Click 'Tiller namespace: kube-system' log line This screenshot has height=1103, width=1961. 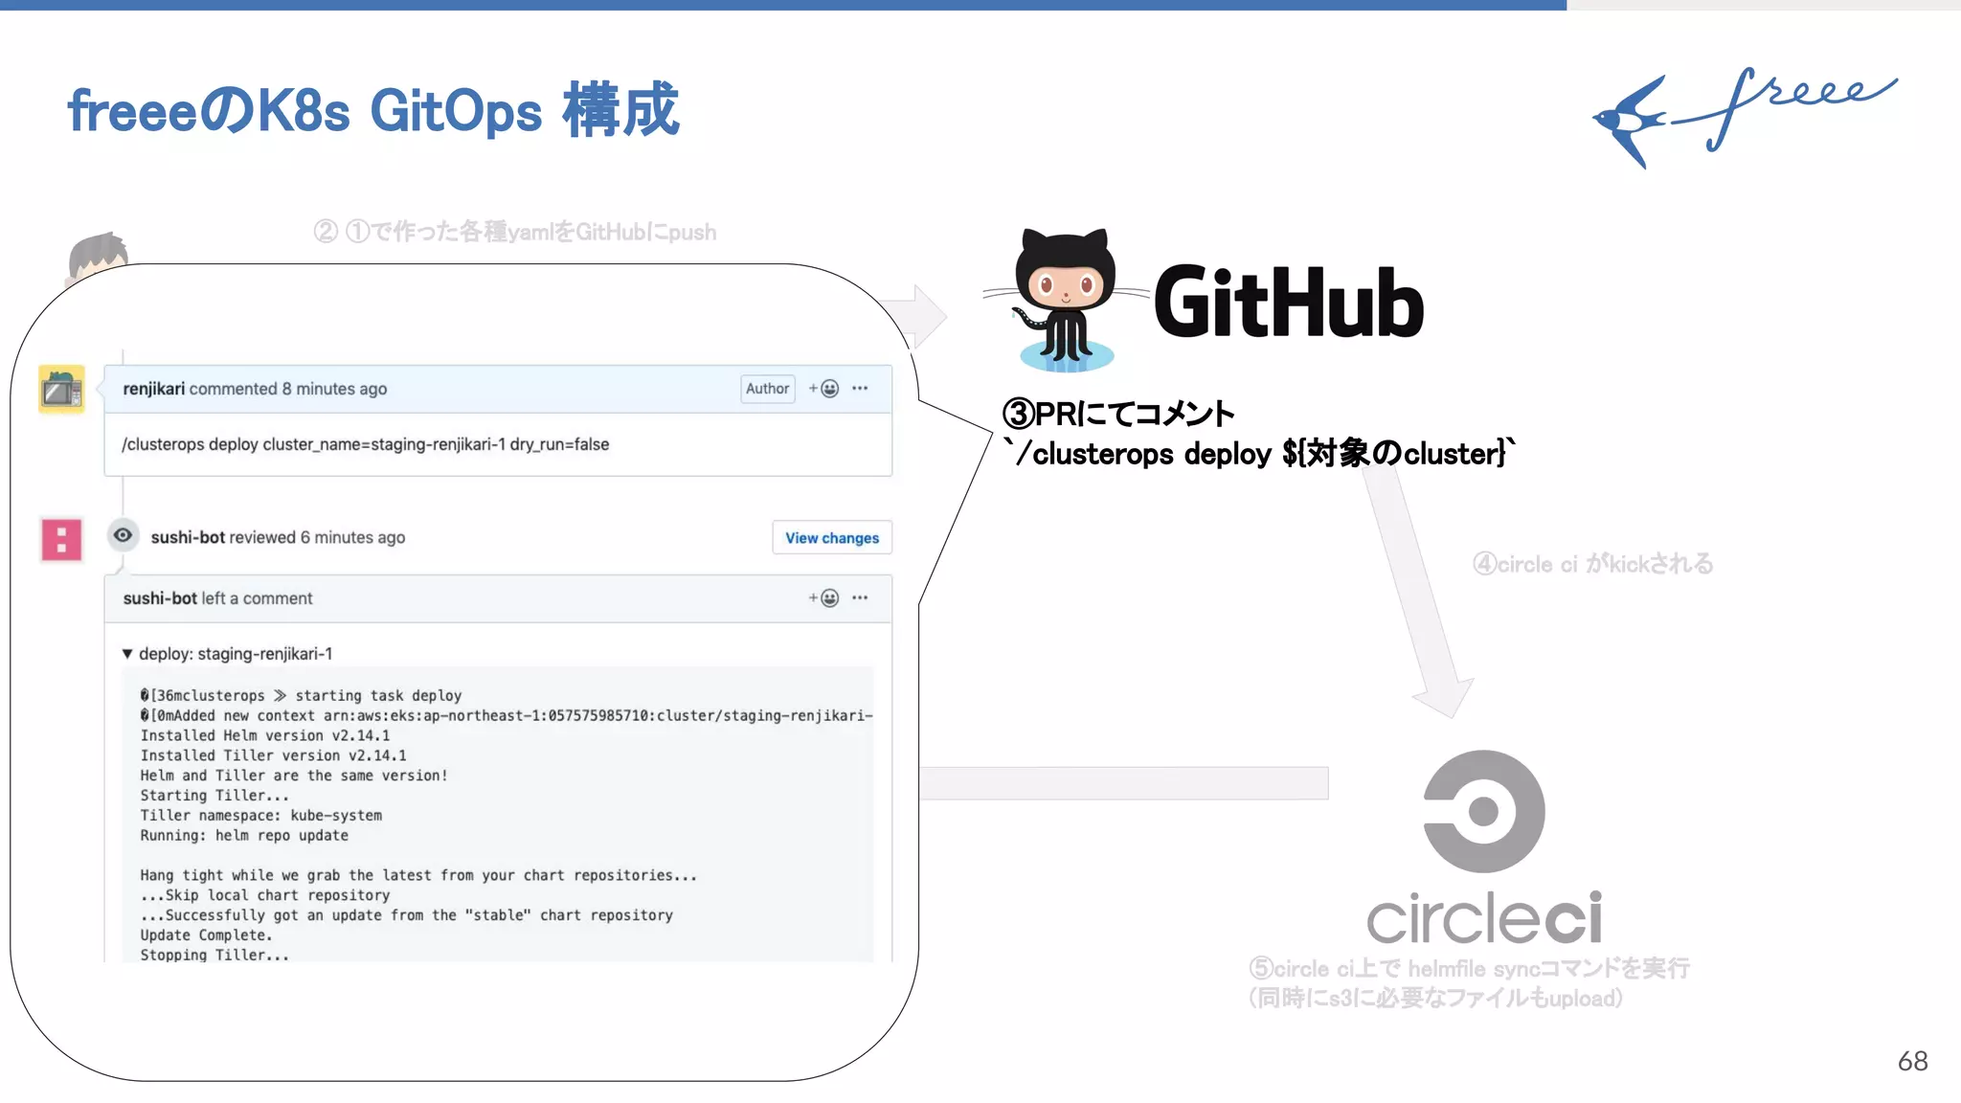point(261,816)
